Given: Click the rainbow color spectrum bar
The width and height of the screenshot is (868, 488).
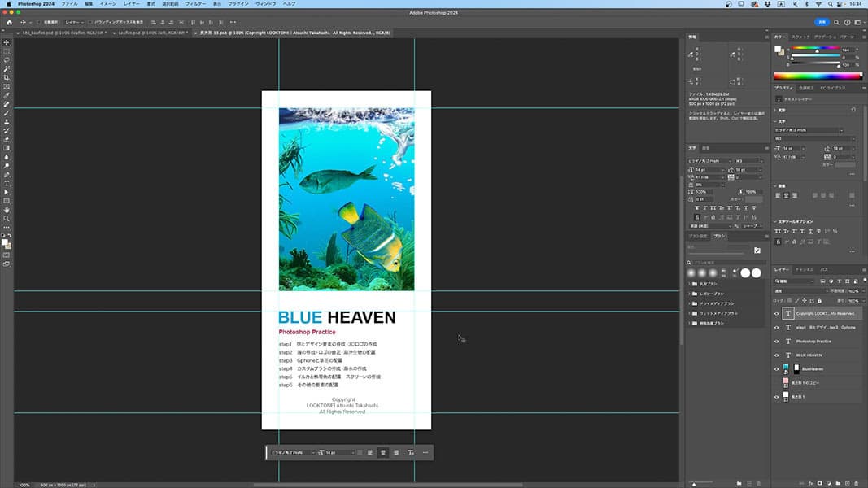Looking at the screenshot, I should [x=819, y=76].
